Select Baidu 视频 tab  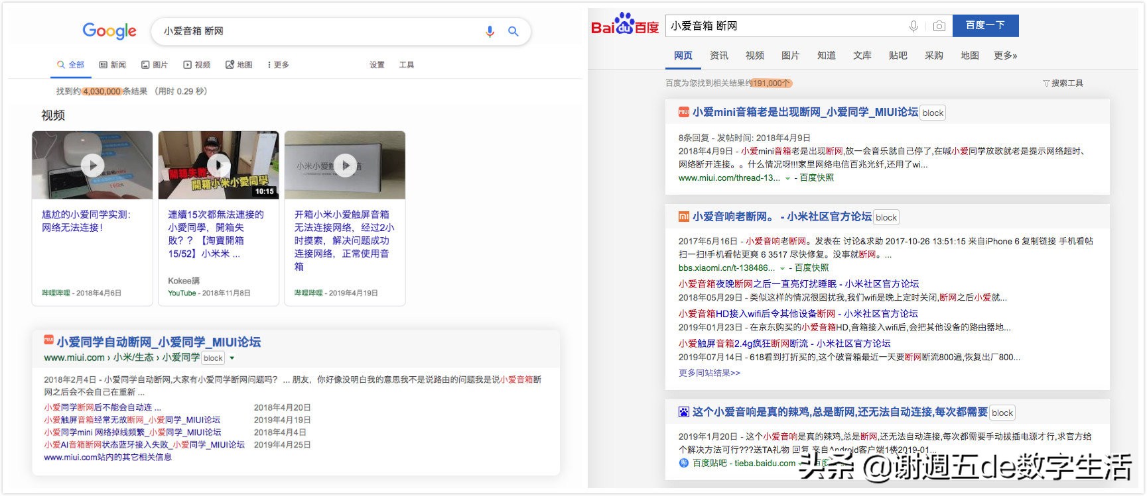755,56
